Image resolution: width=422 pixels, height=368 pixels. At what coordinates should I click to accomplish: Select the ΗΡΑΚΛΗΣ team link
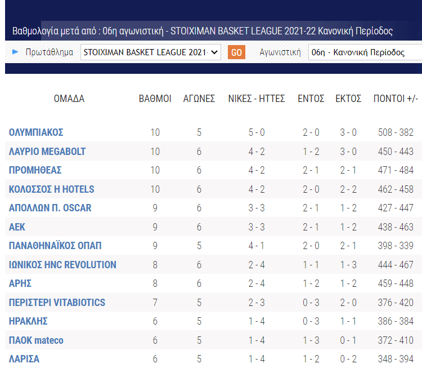[x=28, y=321]
